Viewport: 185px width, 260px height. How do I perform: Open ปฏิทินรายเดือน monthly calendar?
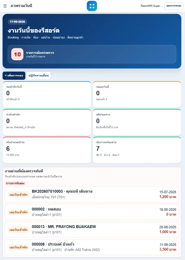(39, 76)
